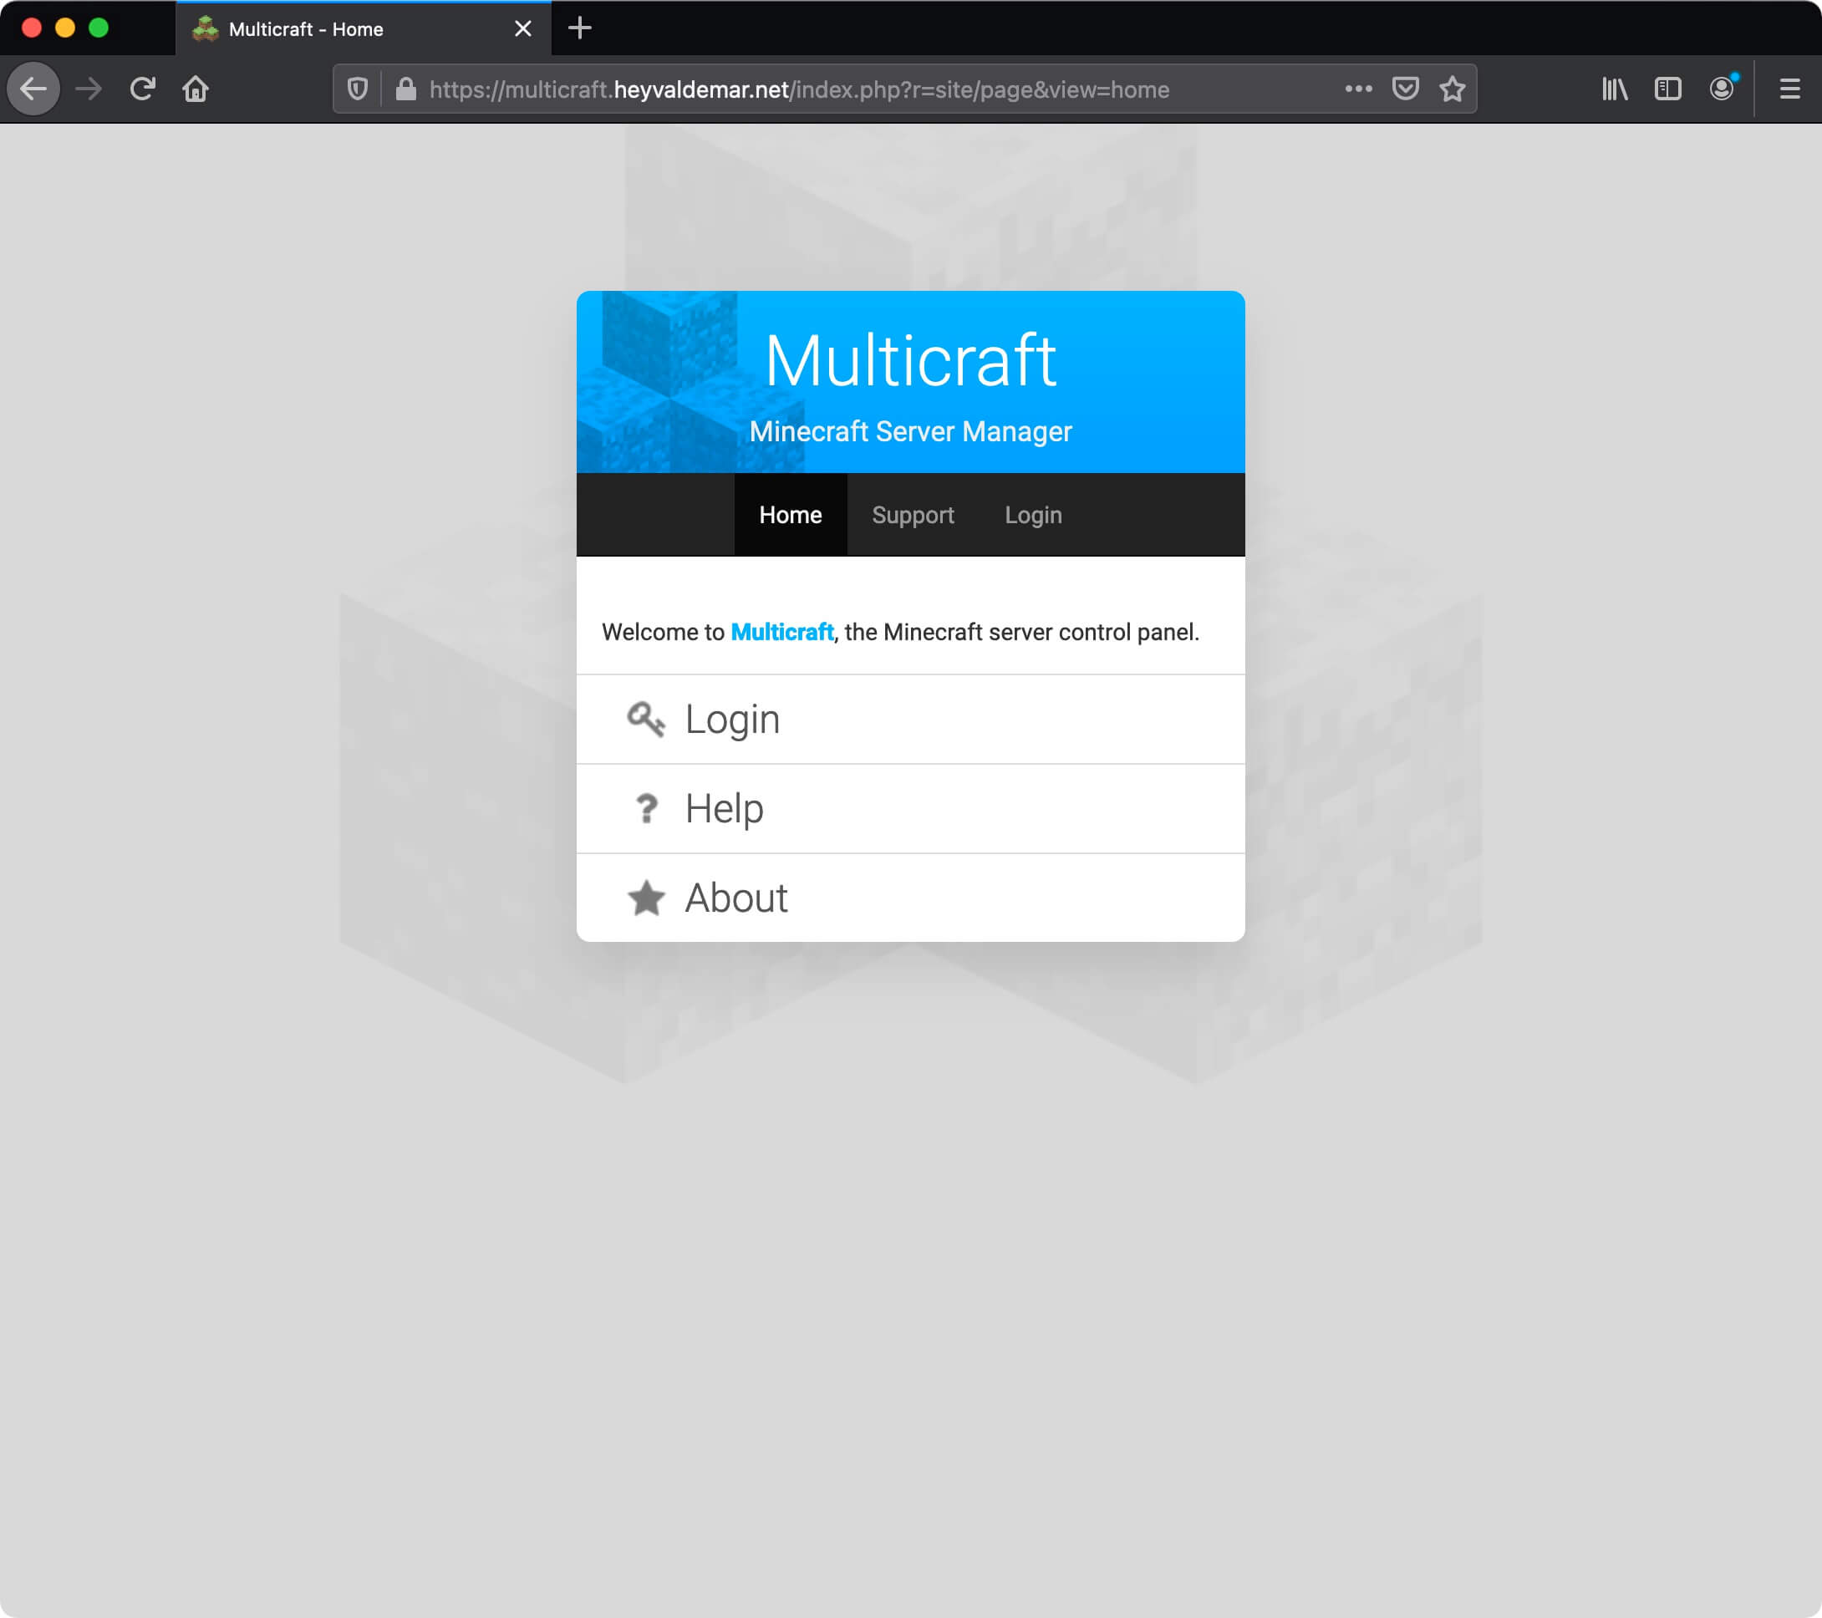
Task: Click the shield security icon in address bar
Action: tap(362, 88)
